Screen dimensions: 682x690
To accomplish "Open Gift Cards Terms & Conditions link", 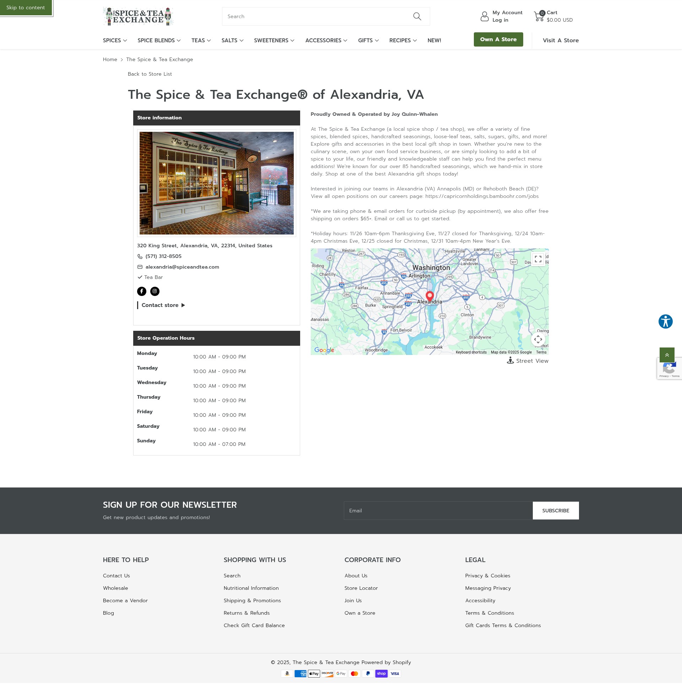I will tap(503, 625).
